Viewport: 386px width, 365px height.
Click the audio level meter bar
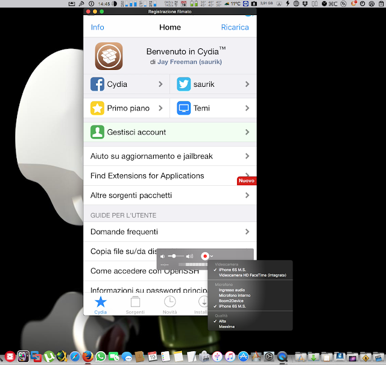[x=193, y=264]
